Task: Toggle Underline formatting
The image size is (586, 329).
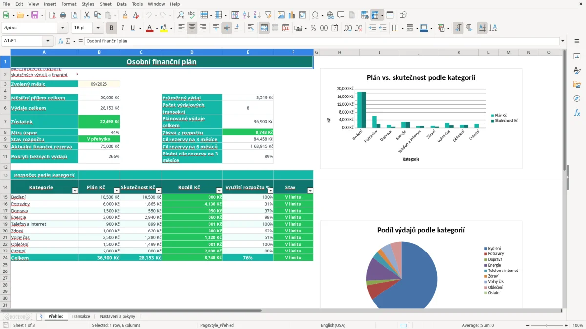Action: [x=132, y=28]
